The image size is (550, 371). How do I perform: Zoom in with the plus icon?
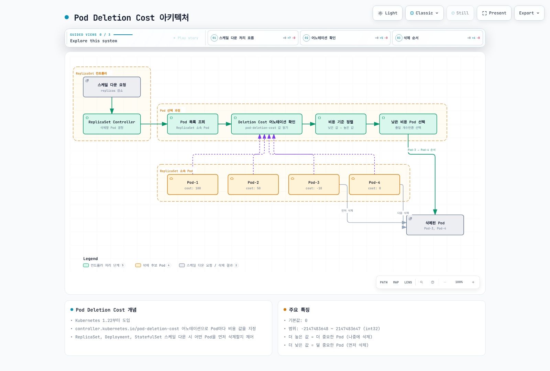coord(473,282)
